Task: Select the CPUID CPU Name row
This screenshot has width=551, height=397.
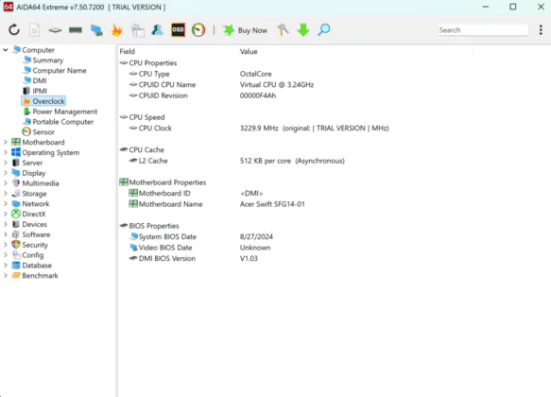Action: point(295,85)
